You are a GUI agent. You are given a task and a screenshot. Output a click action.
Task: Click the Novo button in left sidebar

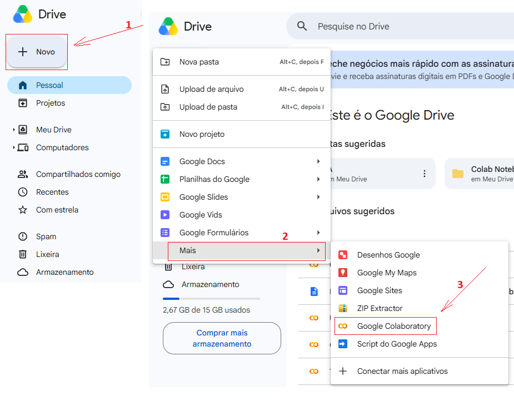point(36,52)
